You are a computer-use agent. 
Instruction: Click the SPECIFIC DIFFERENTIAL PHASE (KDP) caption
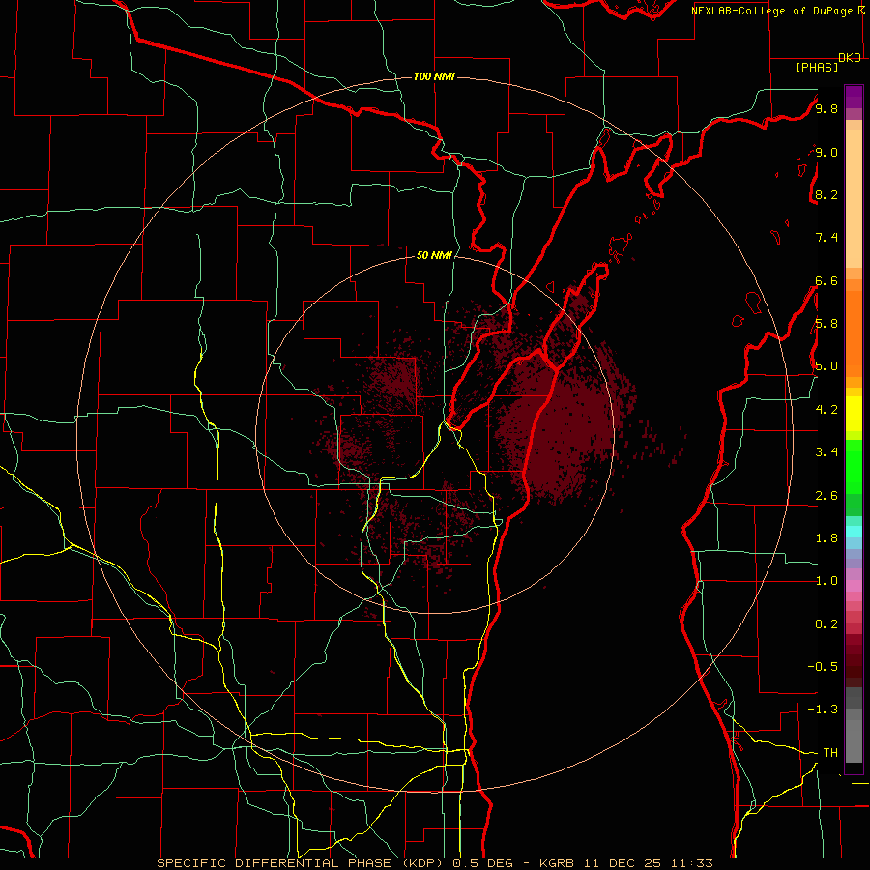(x=302, y=863)
